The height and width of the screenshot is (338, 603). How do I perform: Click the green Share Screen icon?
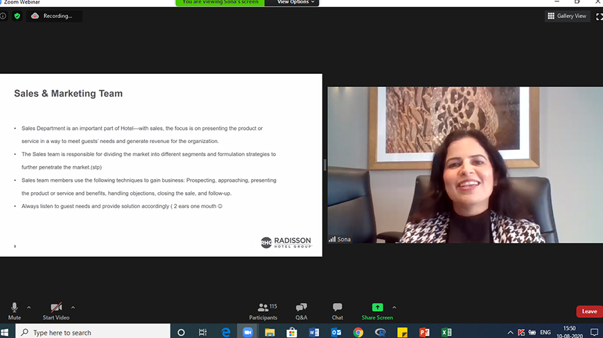377,308
